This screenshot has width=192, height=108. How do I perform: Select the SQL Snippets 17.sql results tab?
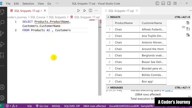coord(121,11)
